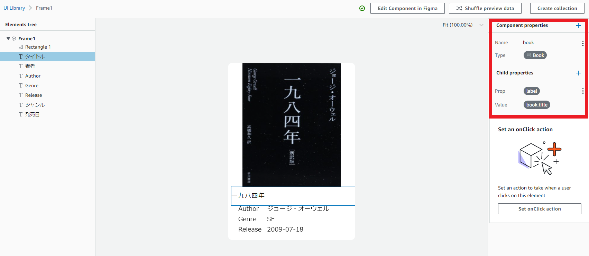Viewport: 589px width, 256px height.
Task: Click the book cover image in preview
Action: click(292, 124)
